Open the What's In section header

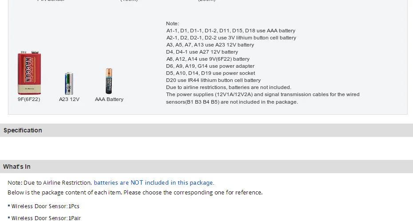point(206,167)
